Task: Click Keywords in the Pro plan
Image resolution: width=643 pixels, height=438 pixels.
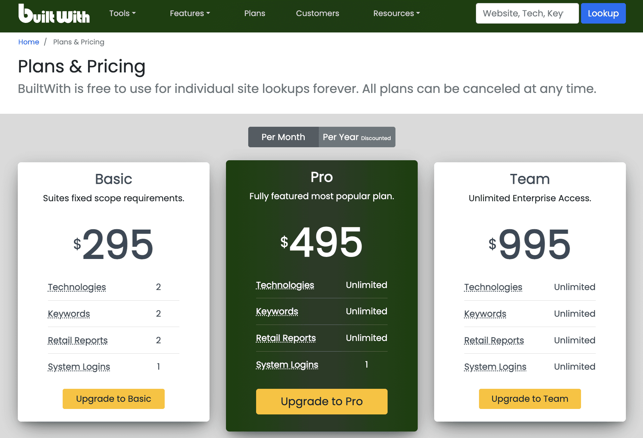Action: coord(277,312)
